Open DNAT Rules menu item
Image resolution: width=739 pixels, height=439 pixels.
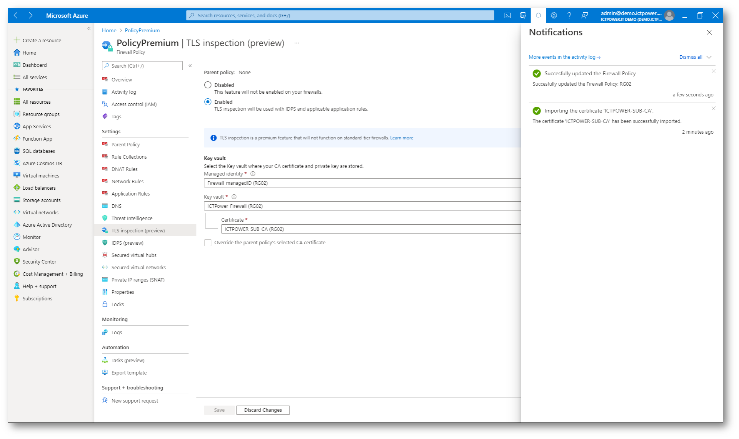(x=124, y=169)
